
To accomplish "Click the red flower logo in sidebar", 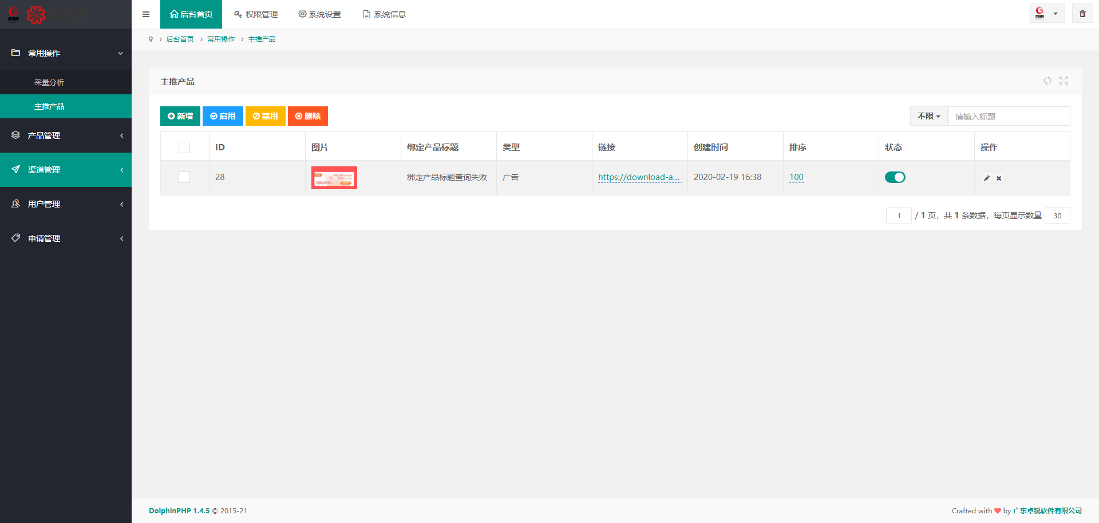I will tap(35, 14).
